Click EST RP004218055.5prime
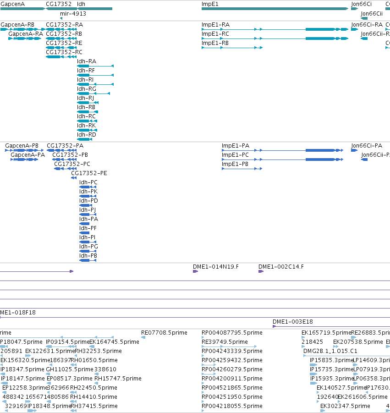Screen dimensions: 390x413 203,411
